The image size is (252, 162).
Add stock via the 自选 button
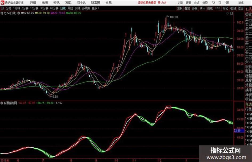coord(233,8)
